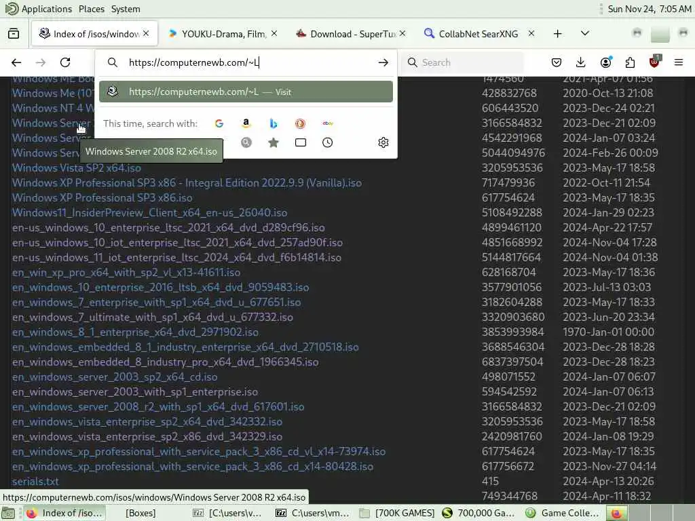Switch to the Game Colle... taskbar window
This screenshot has width=695, height=521.
[563, 513]
